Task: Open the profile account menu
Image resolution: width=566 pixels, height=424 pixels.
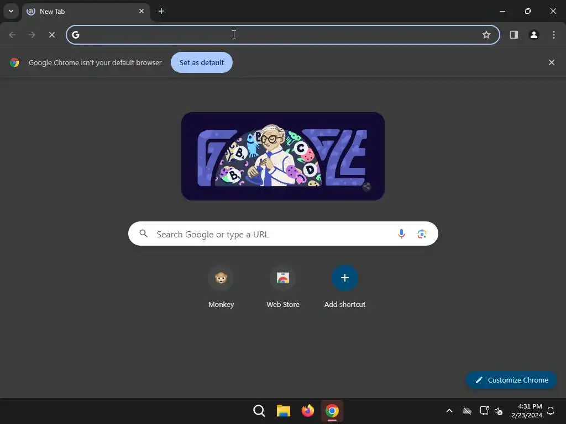Action: [534, 35]
